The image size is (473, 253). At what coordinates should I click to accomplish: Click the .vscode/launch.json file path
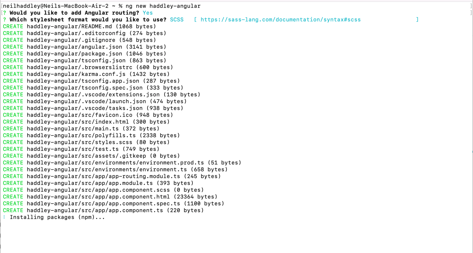[86, 101]
